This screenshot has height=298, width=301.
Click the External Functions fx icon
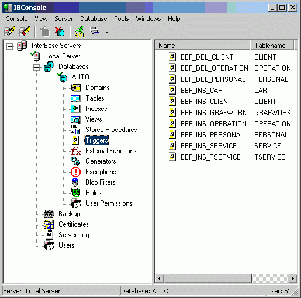click(76, 151)
